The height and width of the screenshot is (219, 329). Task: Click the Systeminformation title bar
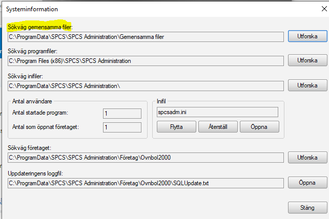tap(154, 9)
